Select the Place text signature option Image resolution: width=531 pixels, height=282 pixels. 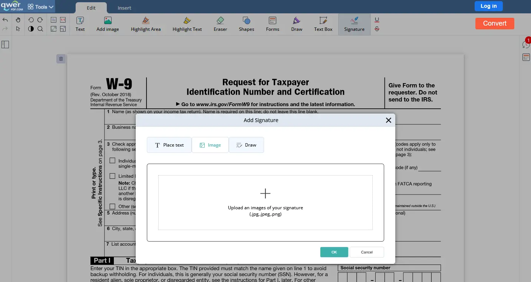click(169, 145)
